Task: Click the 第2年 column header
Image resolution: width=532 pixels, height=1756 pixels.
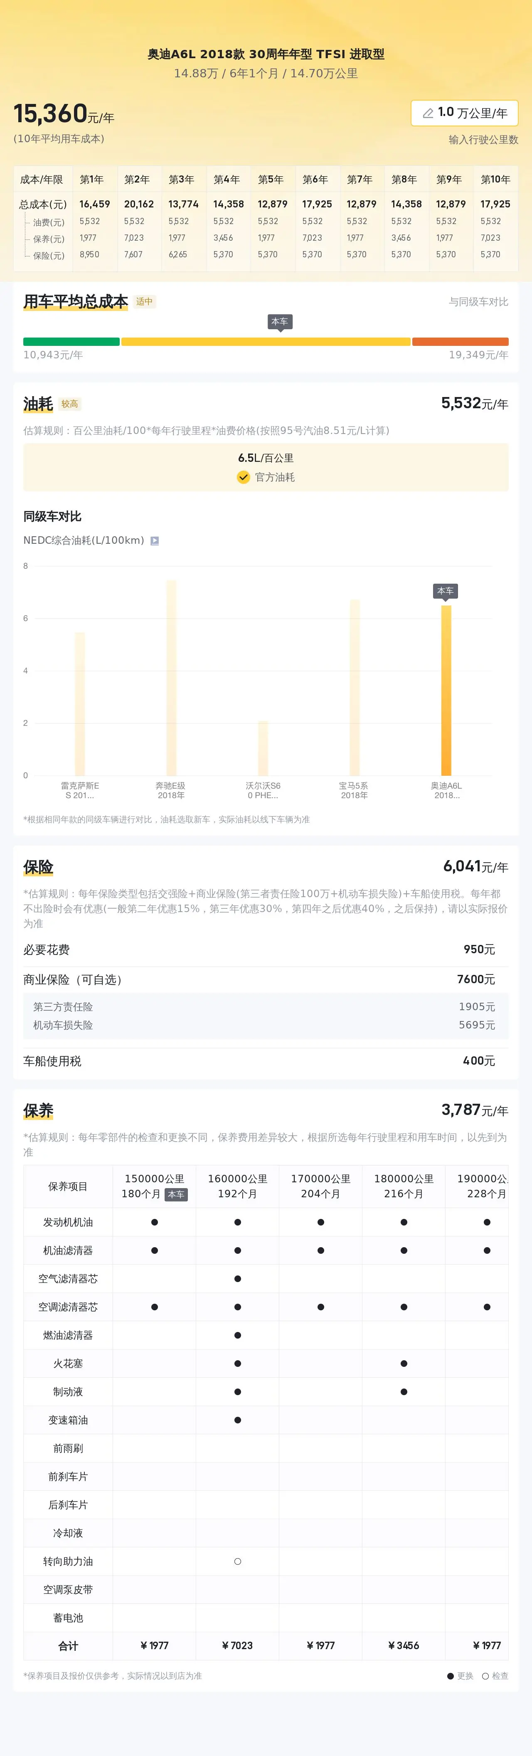Action: pos(136,179)
